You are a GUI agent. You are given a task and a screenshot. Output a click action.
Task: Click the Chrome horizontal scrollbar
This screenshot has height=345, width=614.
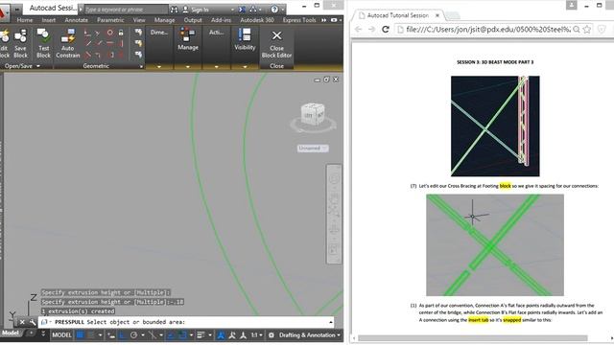(473, 338)
